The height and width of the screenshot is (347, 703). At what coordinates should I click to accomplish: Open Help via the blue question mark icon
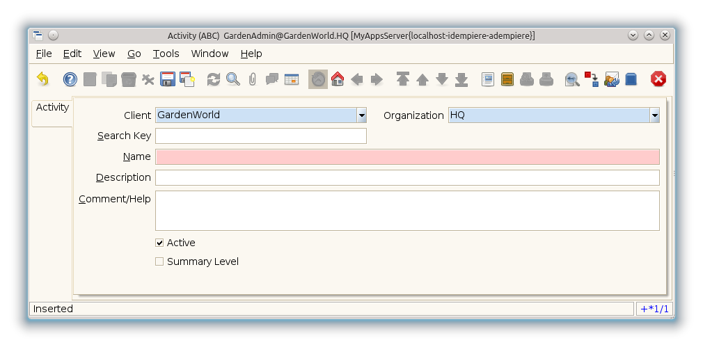click(x=70, y=79)
